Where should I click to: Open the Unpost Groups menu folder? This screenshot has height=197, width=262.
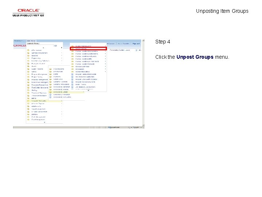pos(88,49)
